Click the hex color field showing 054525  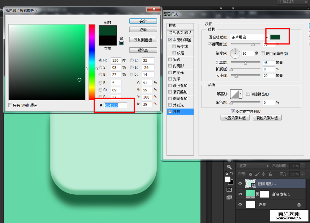116,105
